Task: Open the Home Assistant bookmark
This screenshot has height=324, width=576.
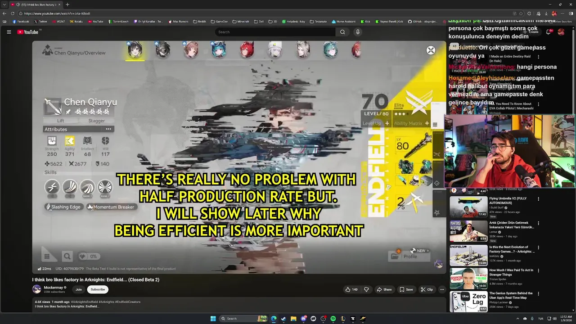Action: click(x=343, y=21)
